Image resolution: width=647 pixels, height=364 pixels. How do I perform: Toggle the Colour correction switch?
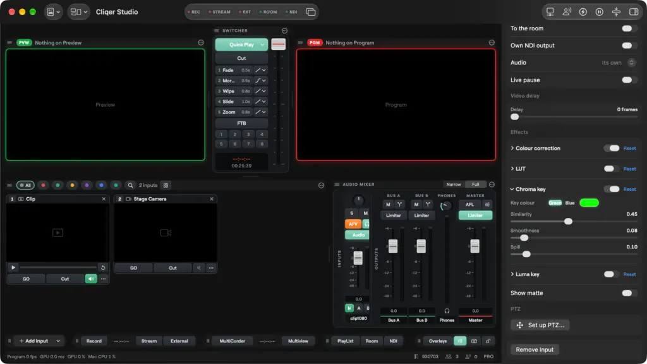click(x=612, y=148)
